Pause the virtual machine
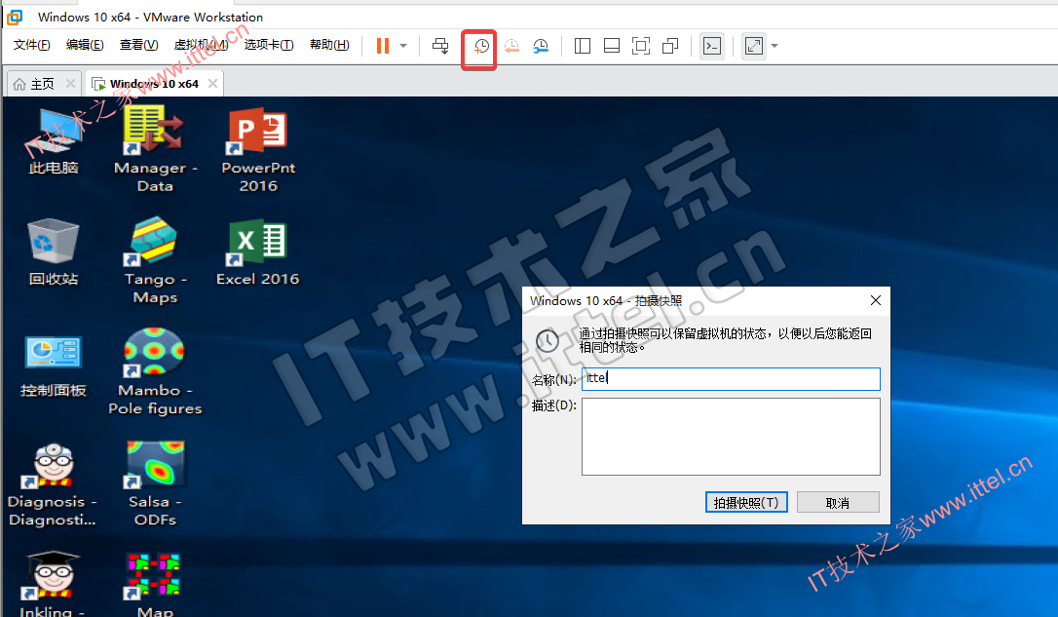Screen dimensions: 1058x617 coord(383,46)
